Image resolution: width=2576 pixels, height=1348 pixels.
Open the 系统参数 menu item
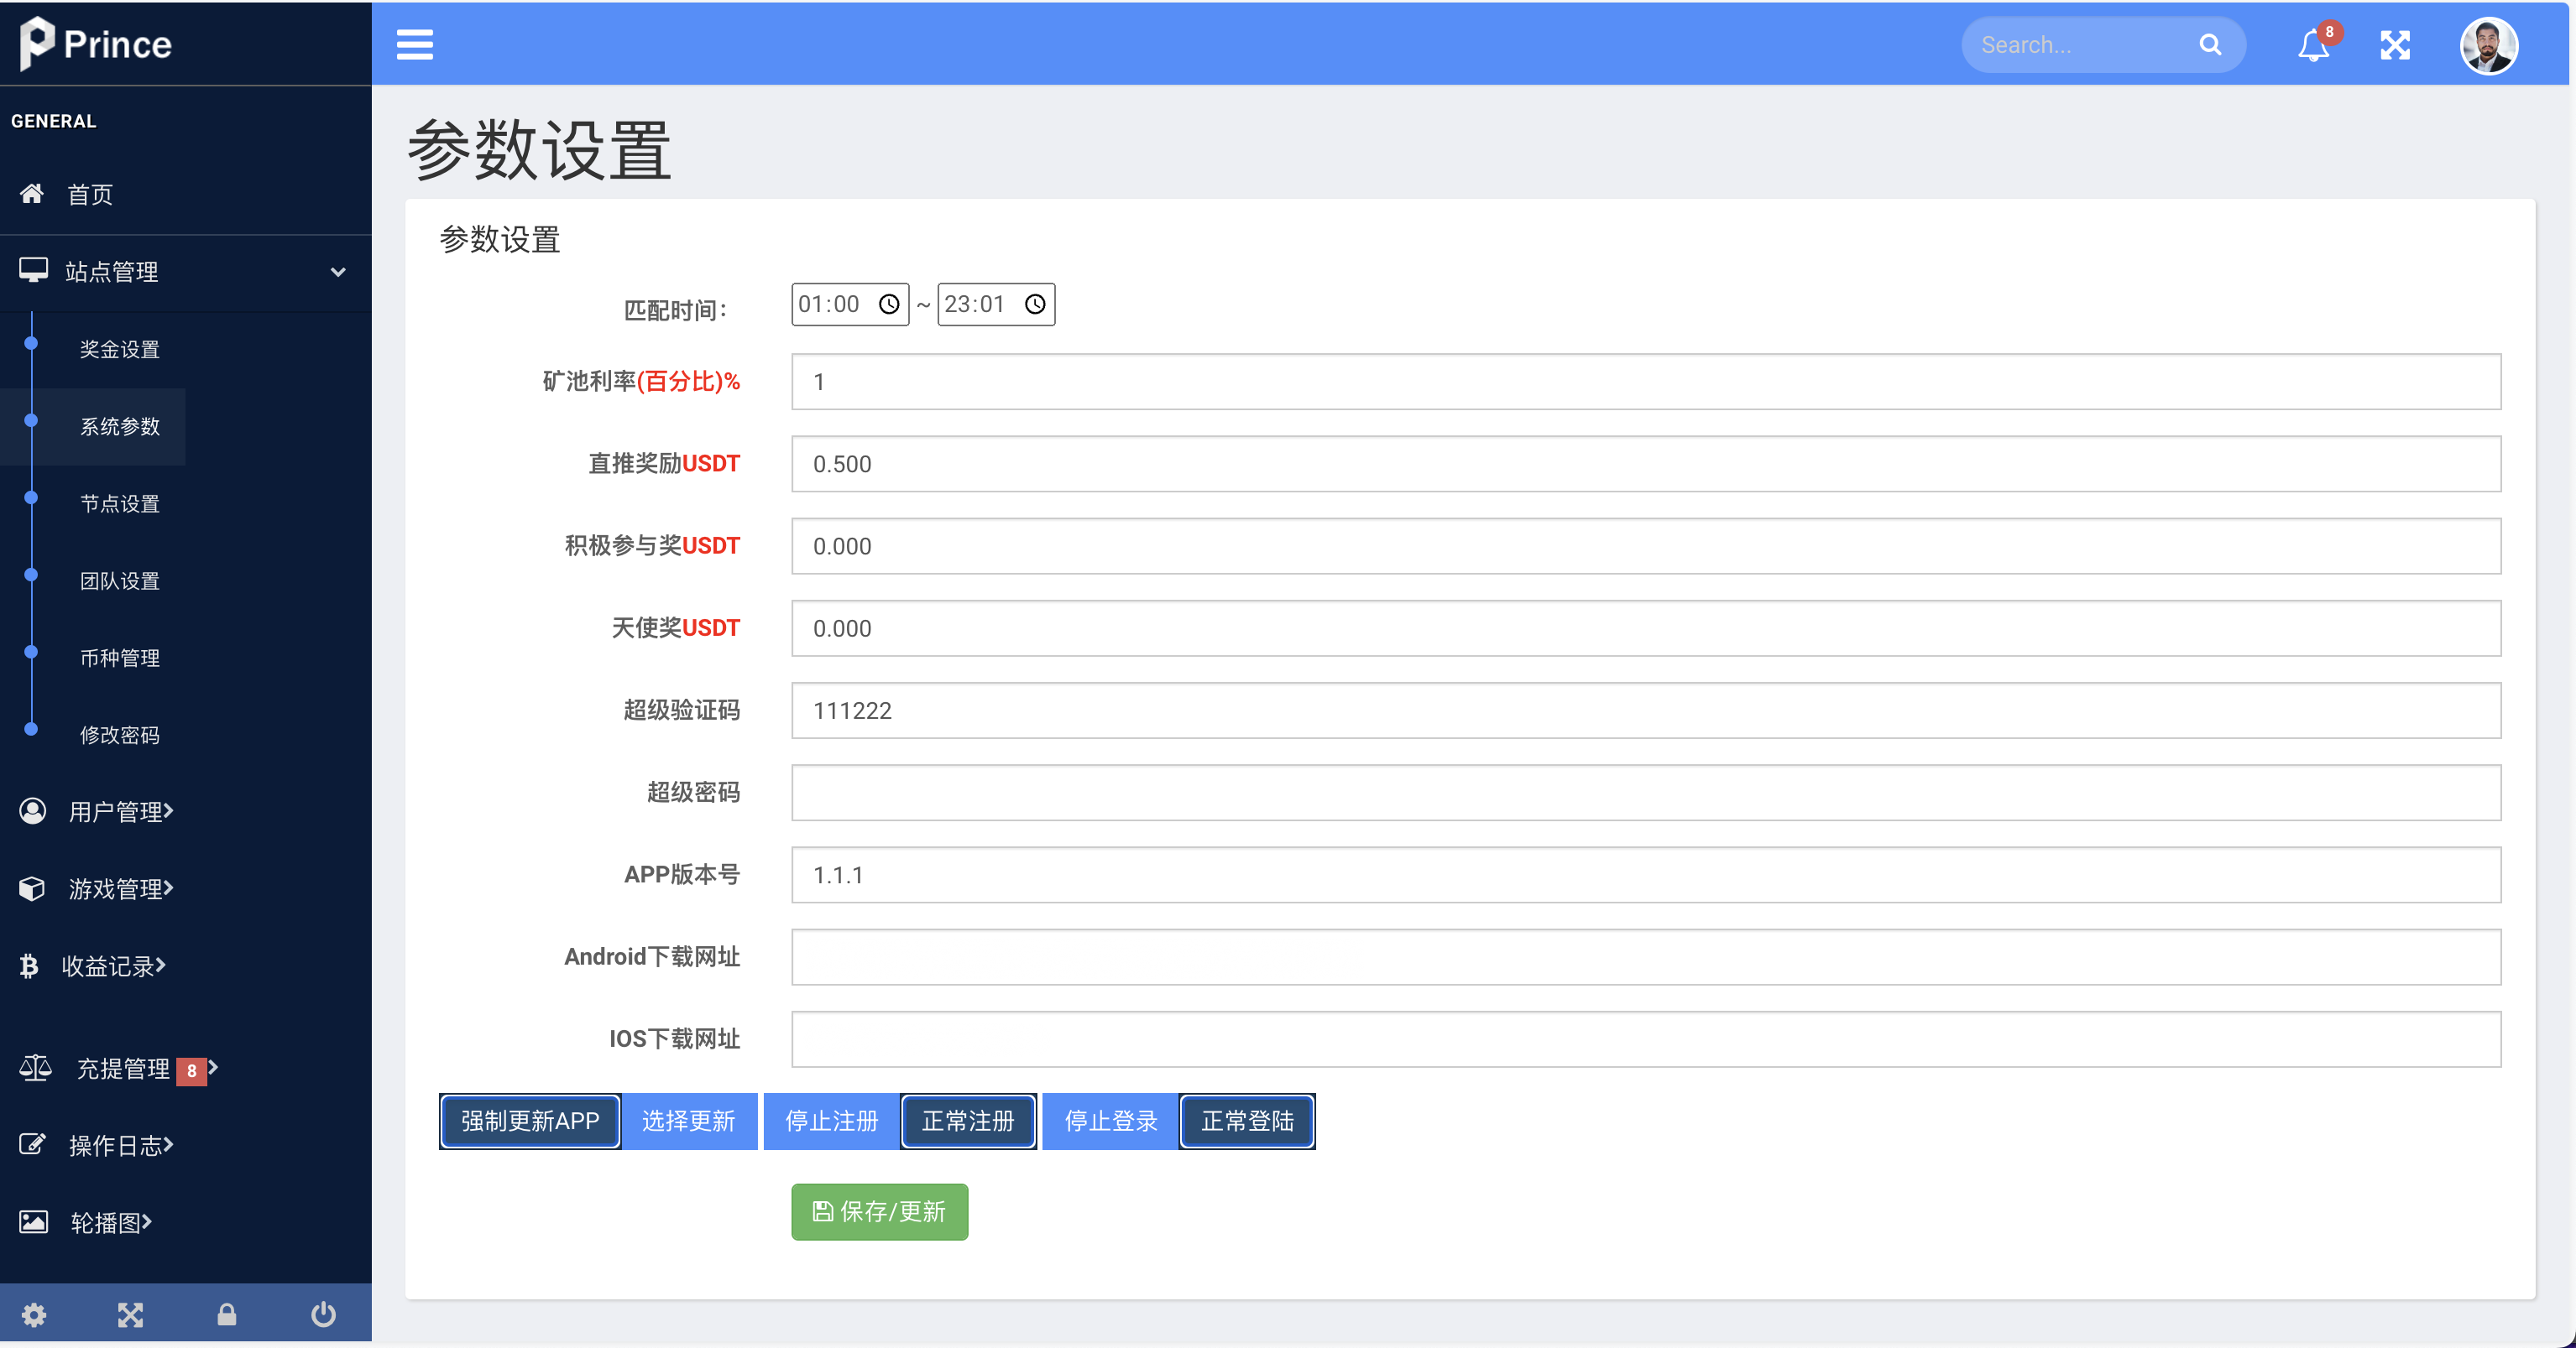121,427
